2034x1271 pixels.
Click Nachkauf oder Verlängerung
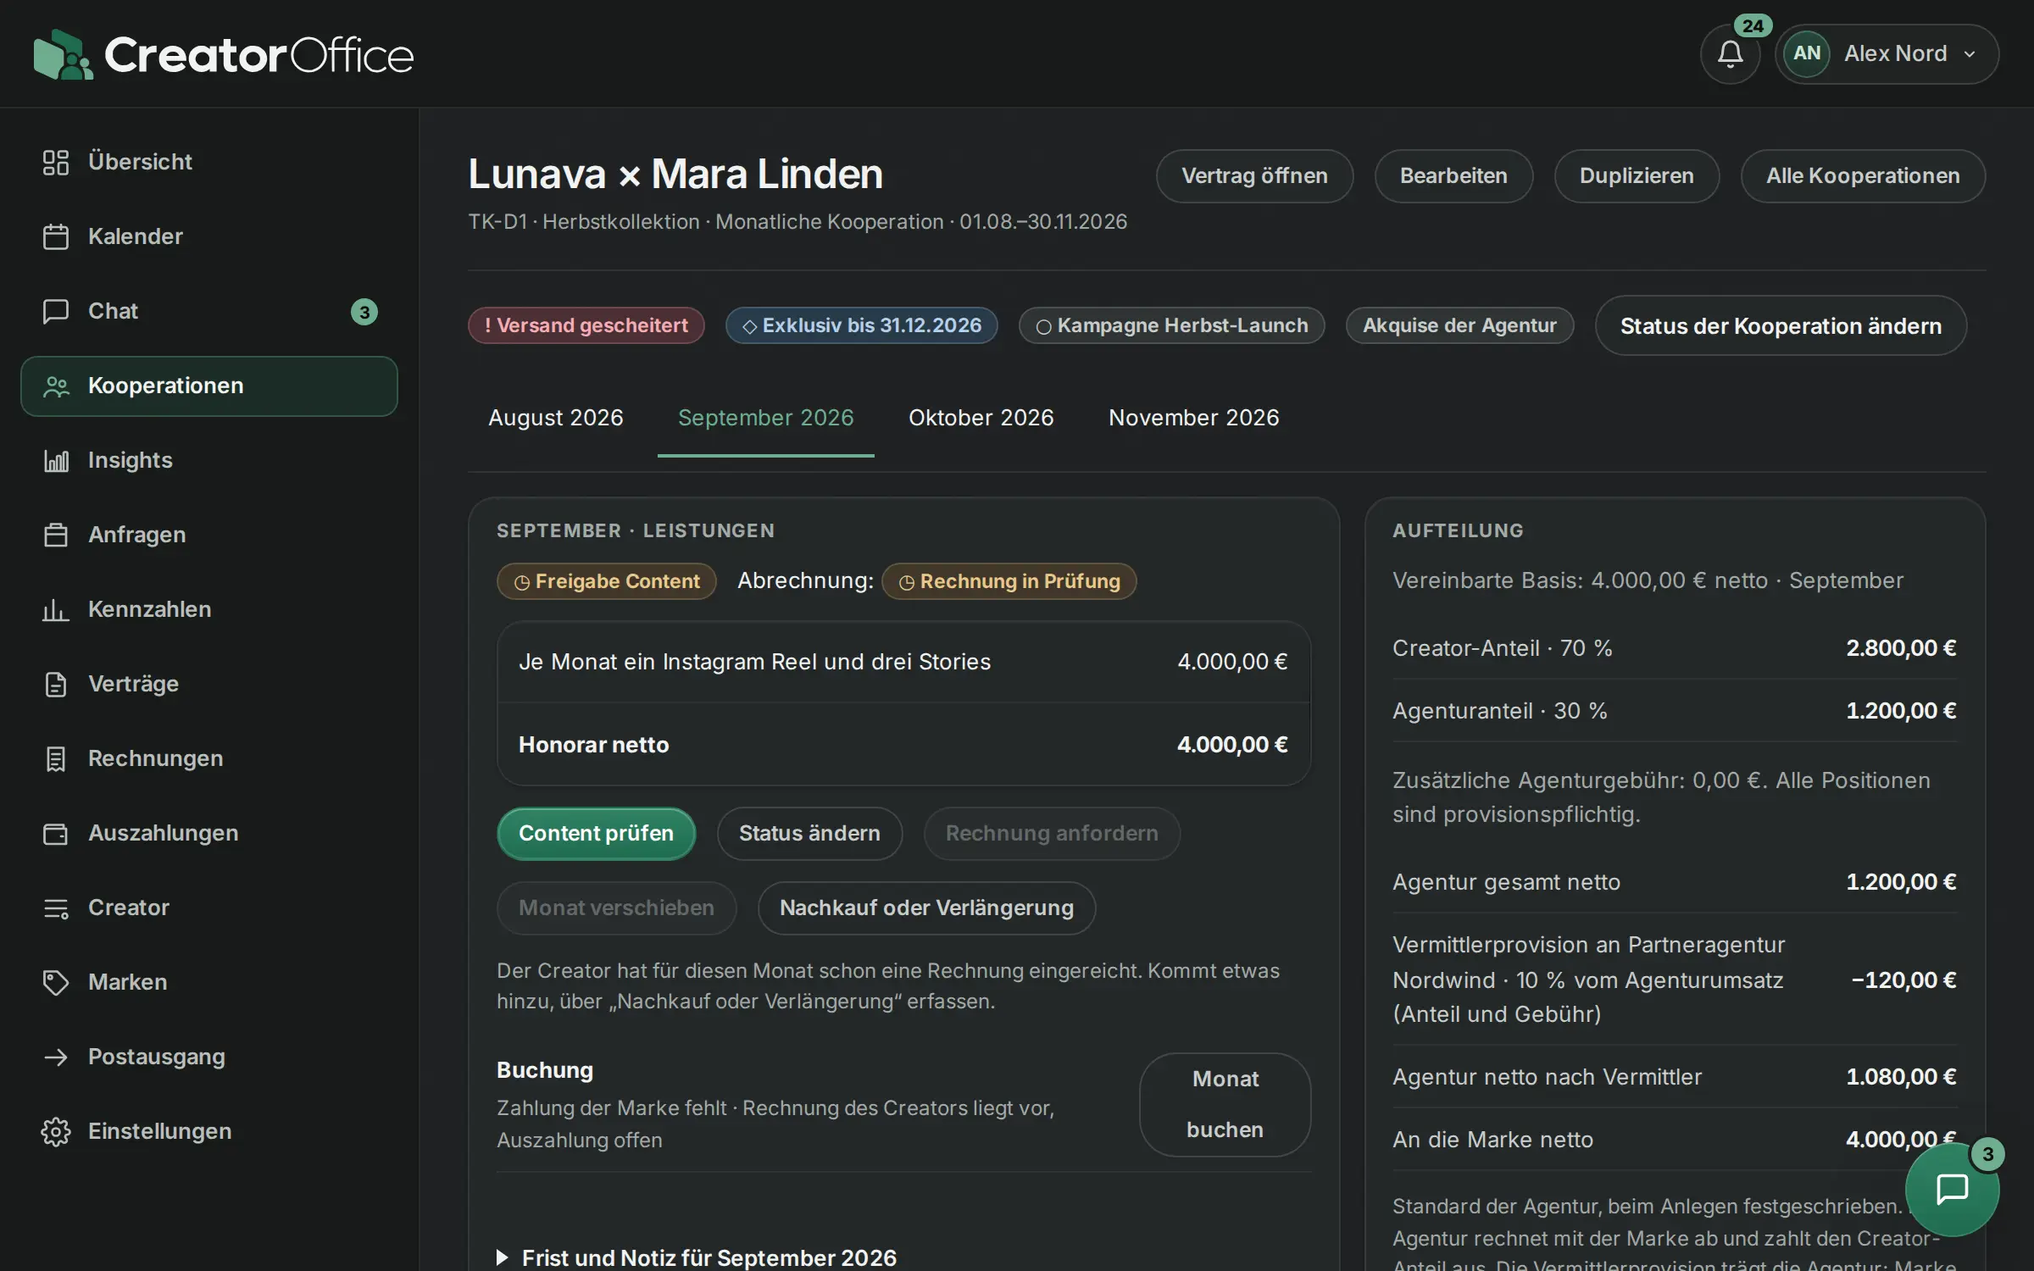tap(926, 908)
